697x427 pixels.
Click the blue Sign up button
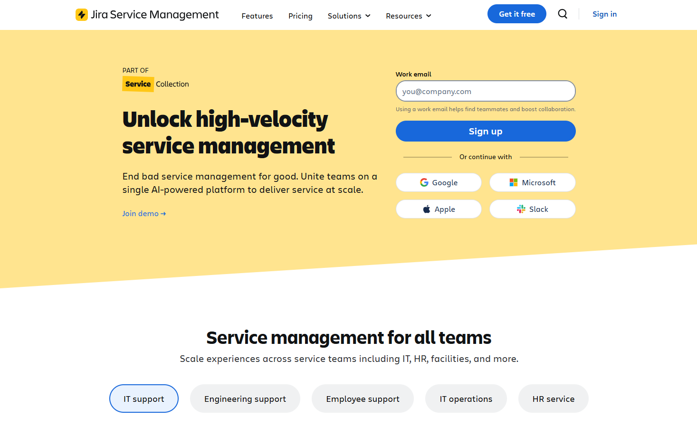tap(486, 131)
